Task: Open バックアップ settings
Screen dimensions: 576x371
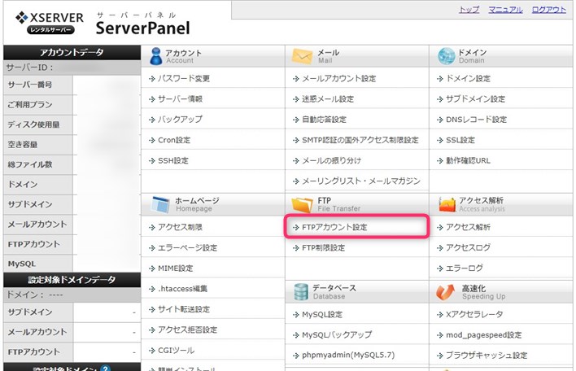Action: pyautogui.click(x=180, y=120)
